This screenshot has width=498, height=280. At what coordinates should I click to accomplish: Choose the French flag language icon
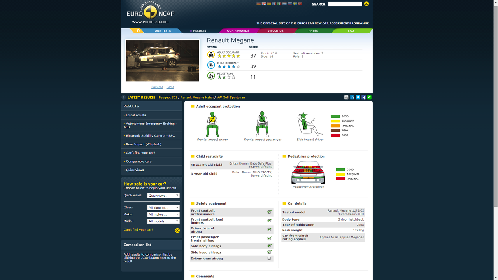click(274, 4)
